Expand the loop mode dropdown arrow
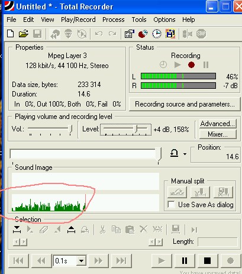This screenshot has height=274, width=242. point(185,154)
